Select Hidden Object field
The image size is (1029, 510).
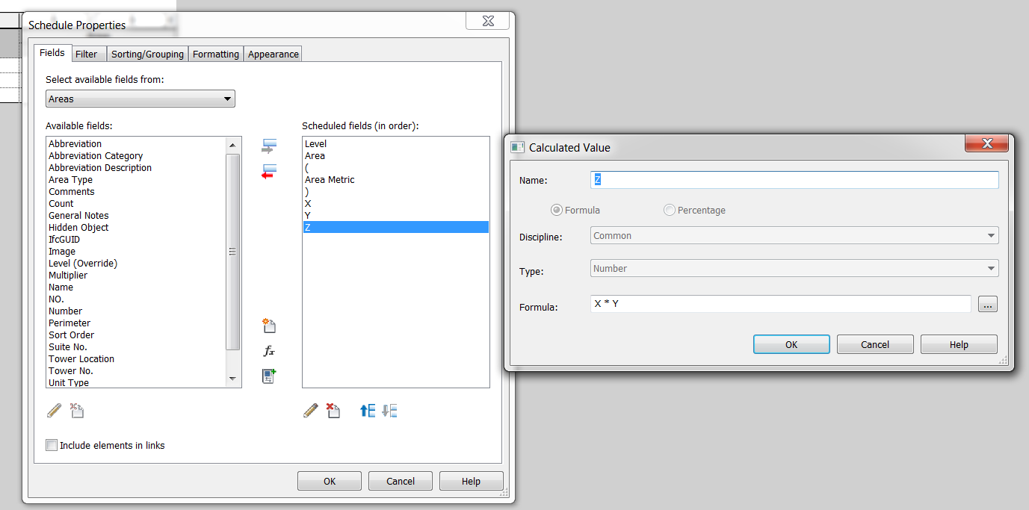(78, 228)
